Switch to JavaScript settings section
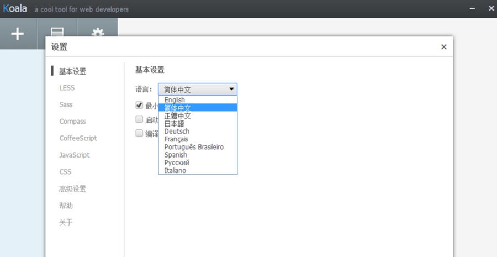The image size is (497, 257). coord(75,155)
